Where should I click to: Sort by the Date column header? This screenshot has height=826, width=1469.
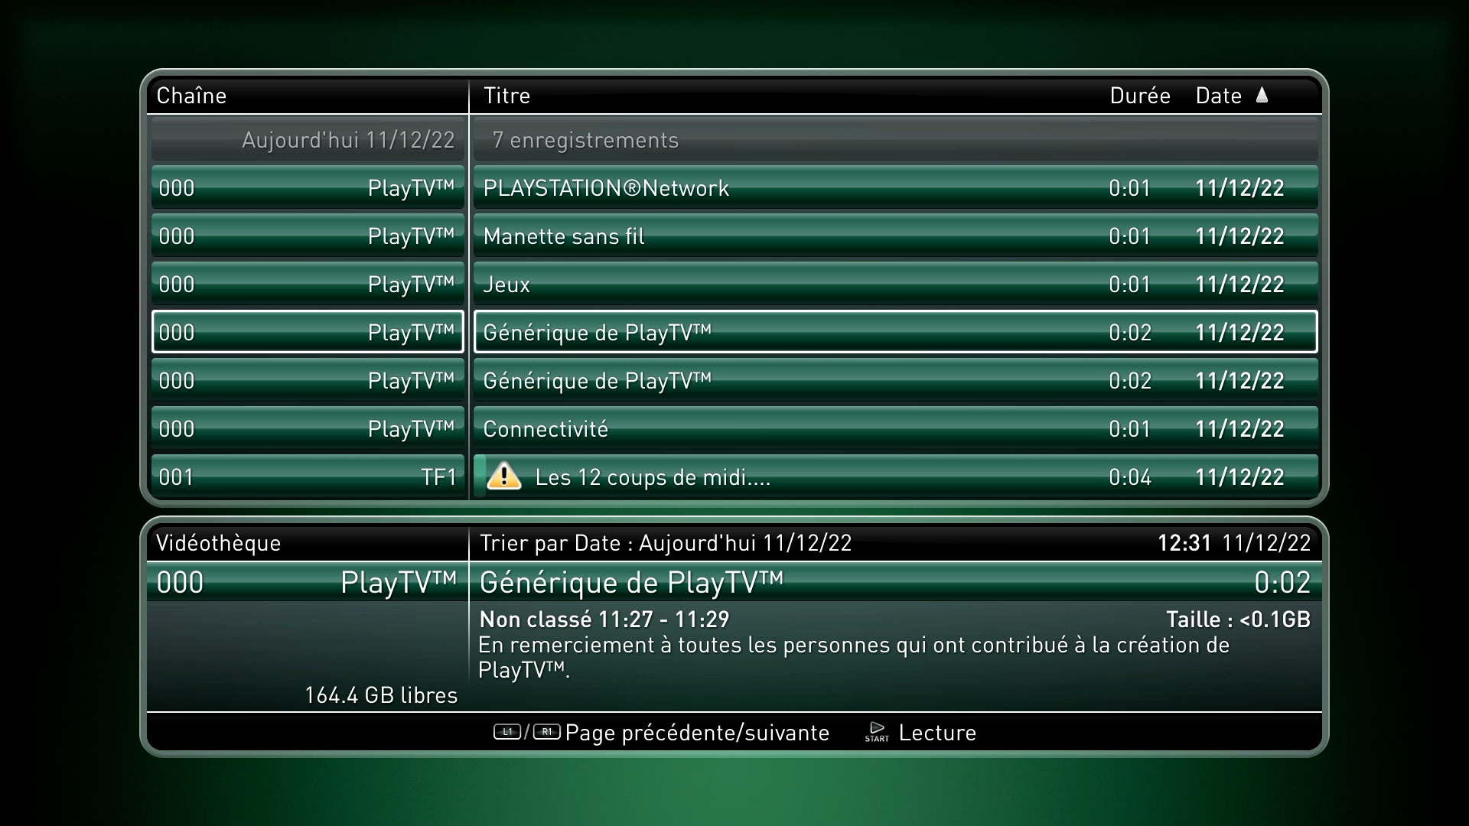tap(1218, 96)
